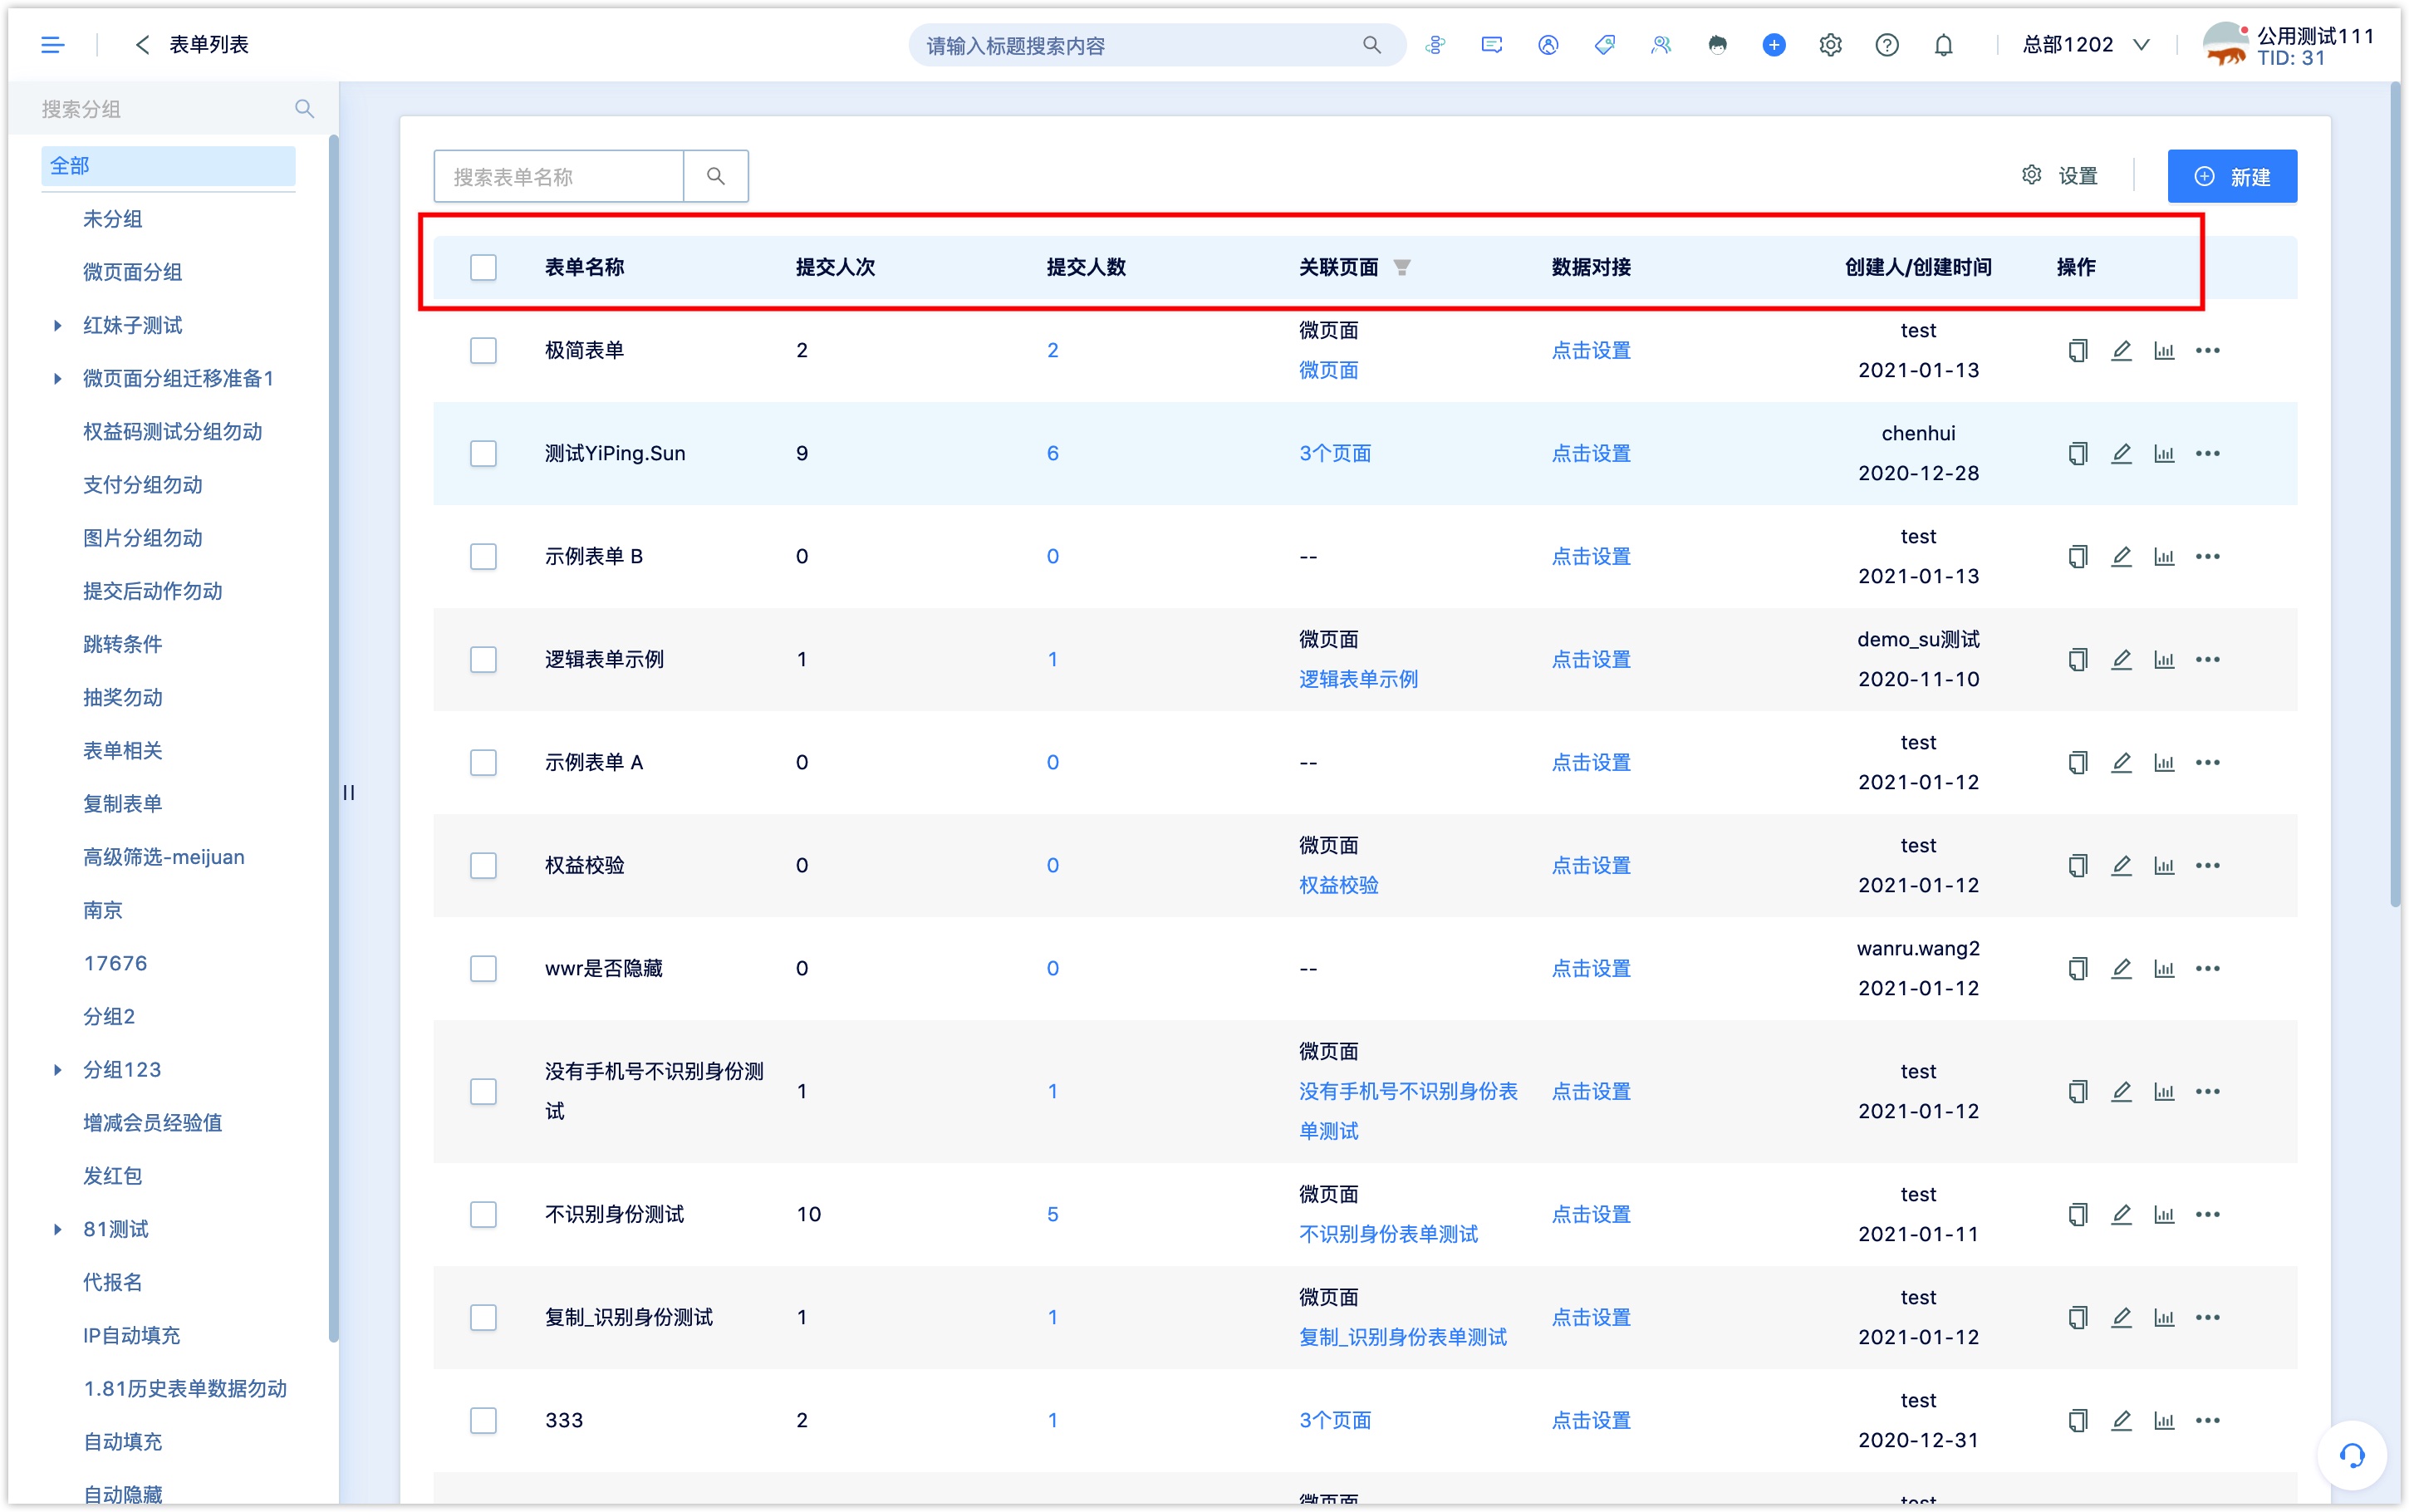Edit the 测试YiPing.Sun form
The height and width of the screenshot is (1512, 2409).
2121,453
